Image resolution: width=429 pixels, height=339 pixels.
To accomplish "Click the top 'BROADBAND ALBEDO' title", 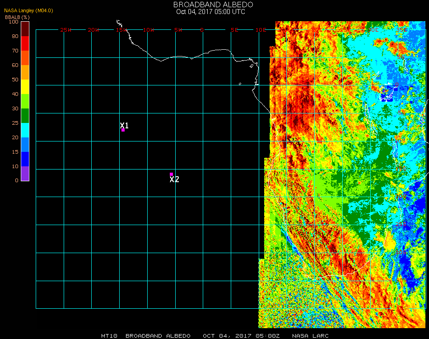I will [x=213, y=5].
